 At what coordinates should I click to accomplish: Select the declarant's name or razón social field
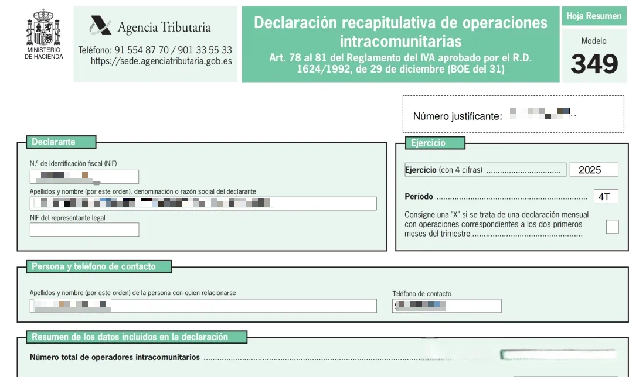pos(203,203)
